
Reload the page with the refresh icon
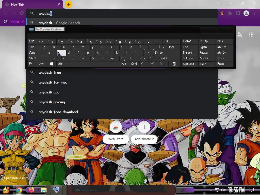(22, 13)
